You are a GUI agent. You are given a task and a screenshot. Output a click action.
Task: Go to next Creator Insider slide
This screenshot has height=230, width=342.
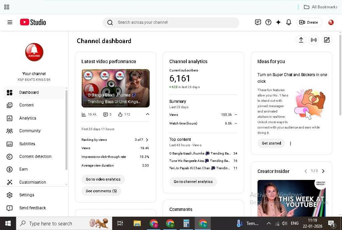point(323,171)
